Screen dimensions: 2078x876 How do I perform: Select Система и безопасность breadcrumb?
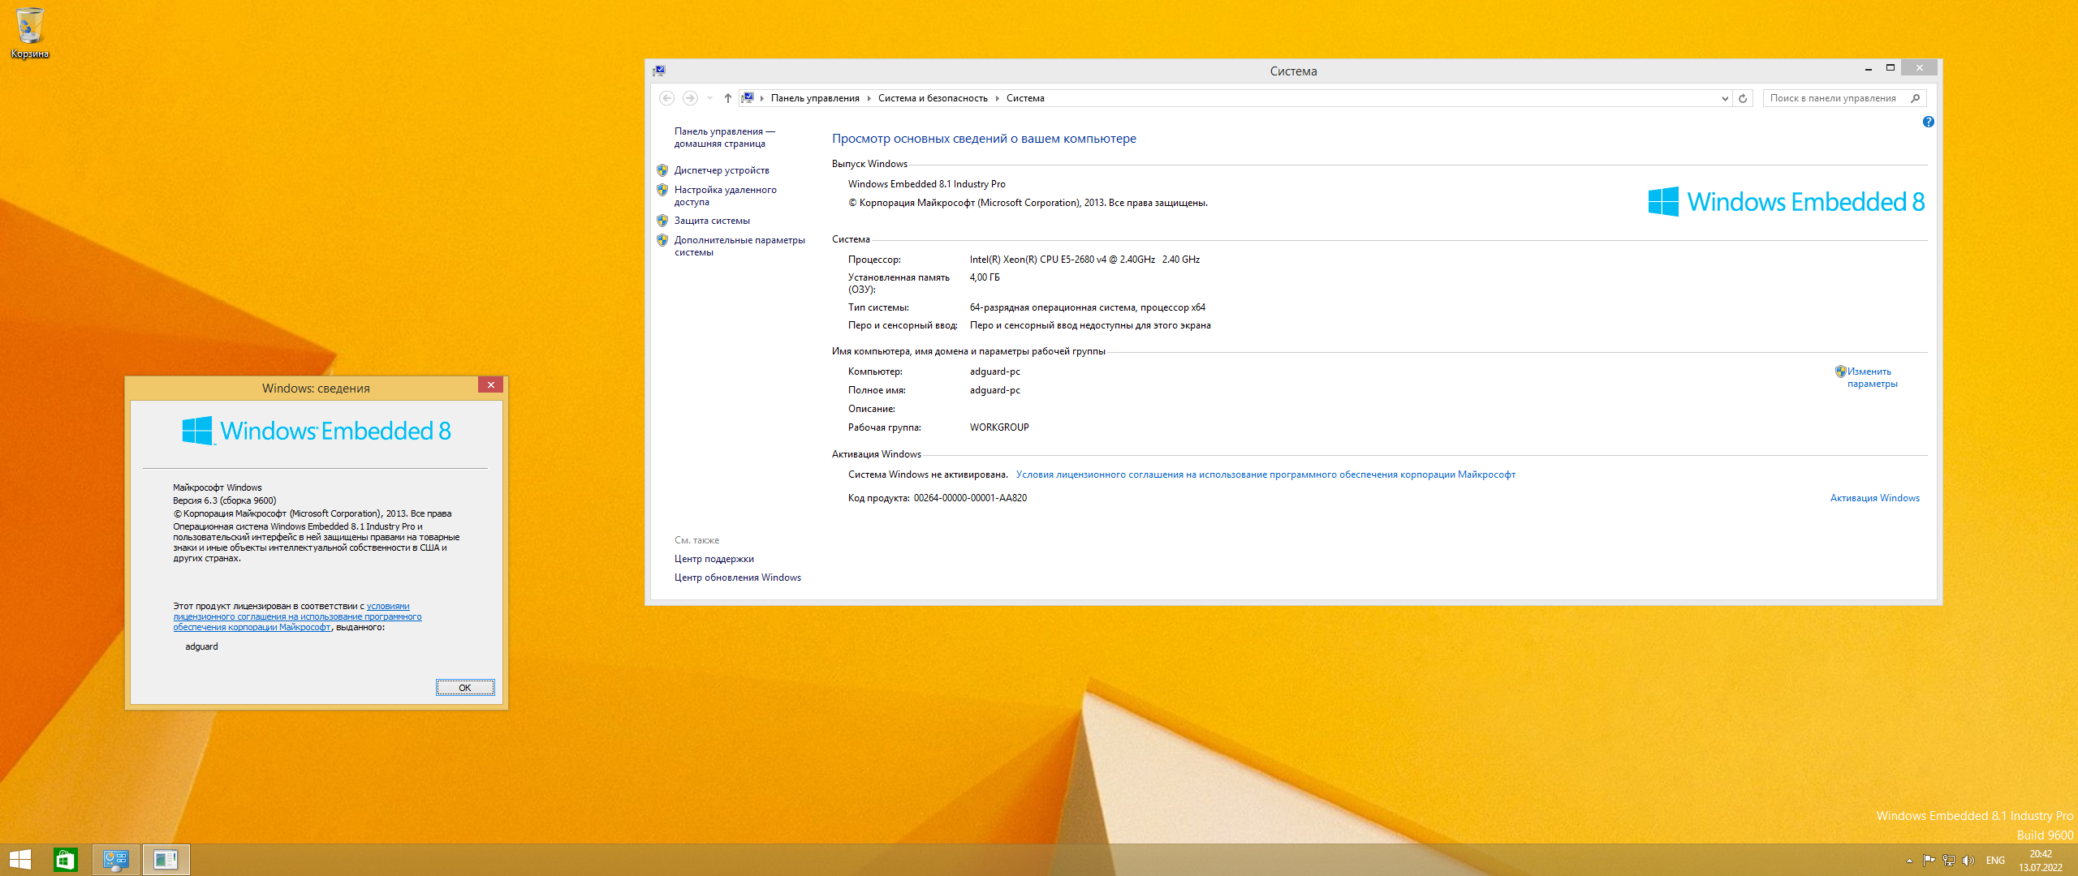pos(933,98)
